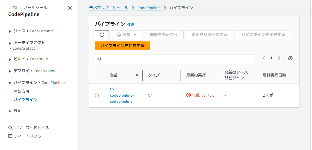Click 変更をリリースする button
Image resolution: width=312 pixels, height=150 pixels.
210,35
